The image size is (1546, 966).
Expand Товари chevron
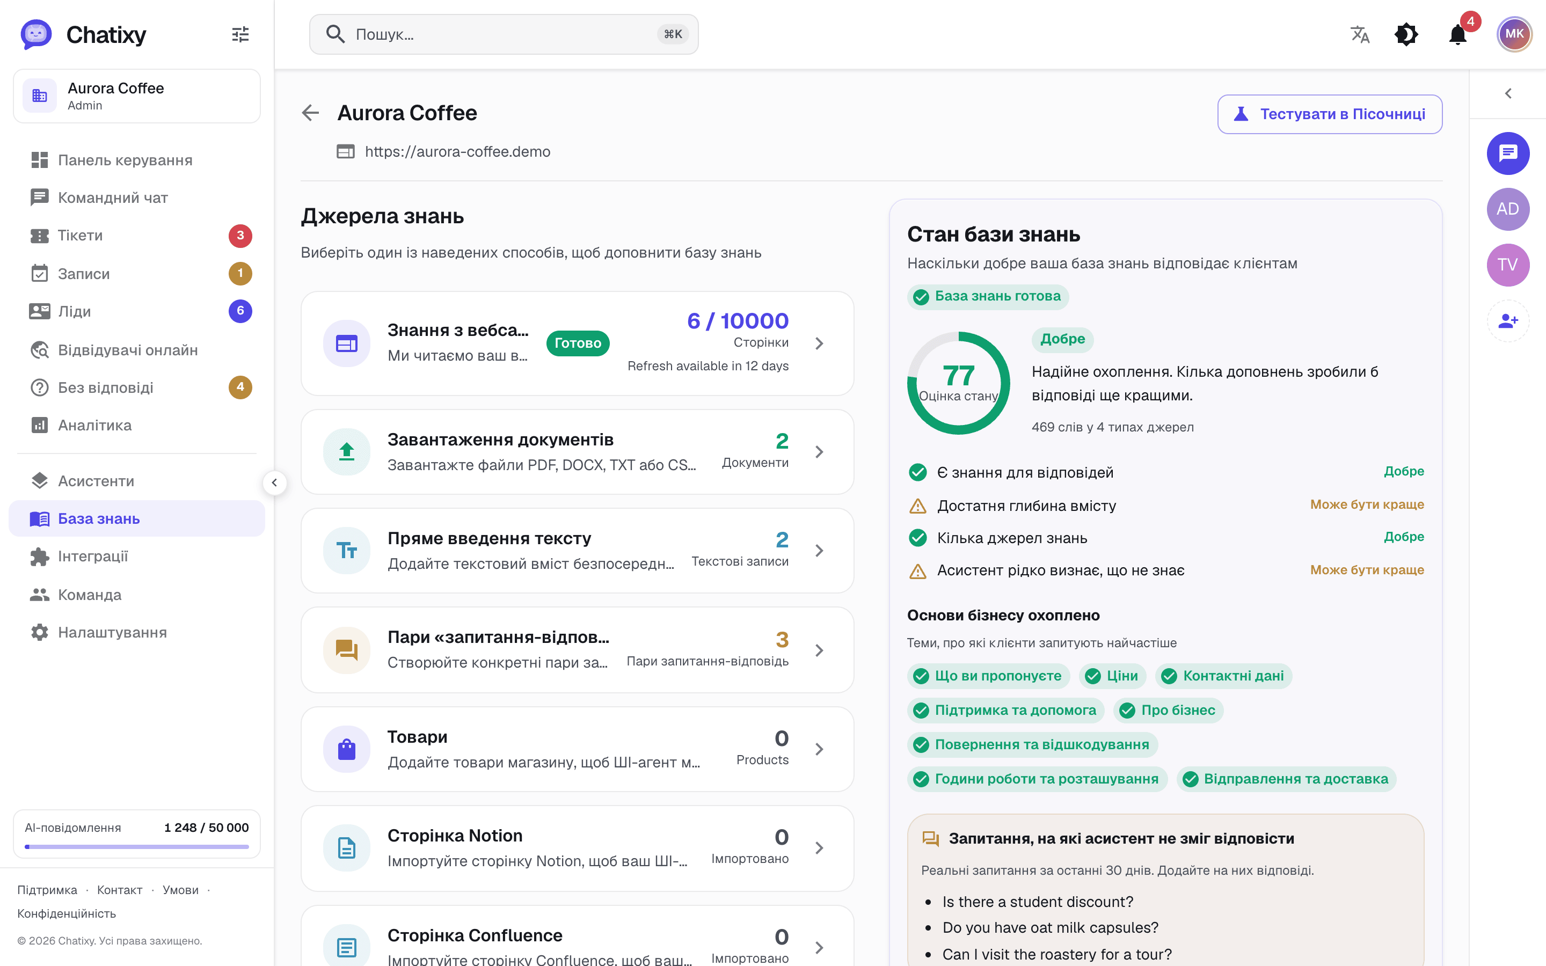click(819, 749)
